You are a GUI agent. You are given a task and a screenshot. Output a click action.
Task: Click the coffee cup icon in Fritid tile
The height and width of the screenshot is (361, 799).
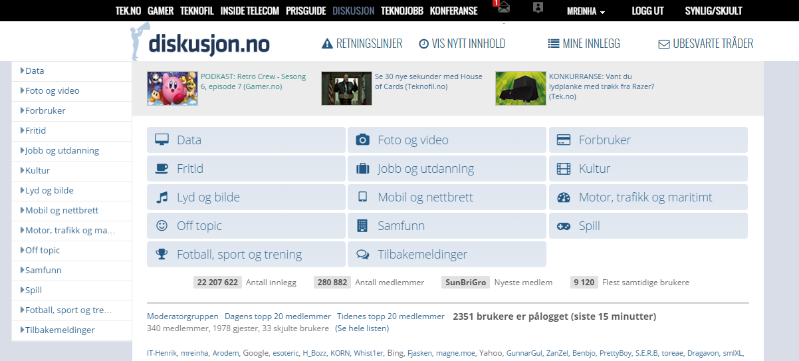tap(162, 168)
